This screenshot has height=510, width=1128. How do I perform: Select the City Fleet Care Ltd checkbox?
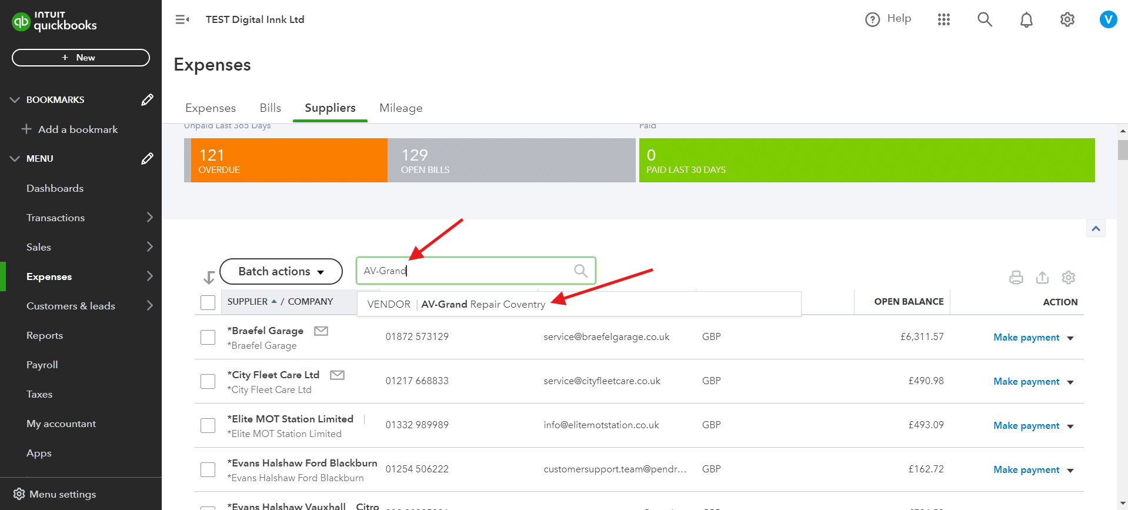tap(208, 381)
